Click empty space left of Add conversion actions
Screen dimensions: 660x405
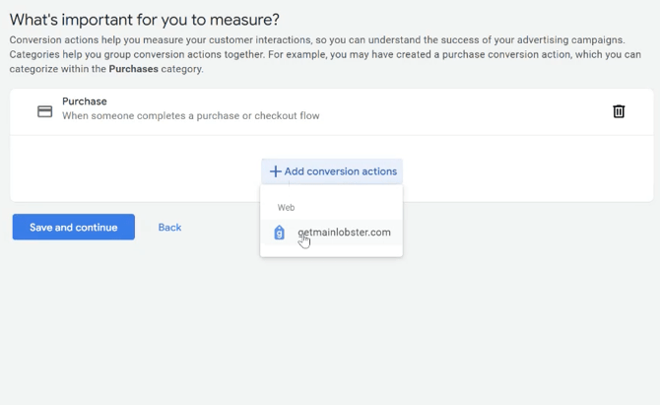tap(138, 171)
